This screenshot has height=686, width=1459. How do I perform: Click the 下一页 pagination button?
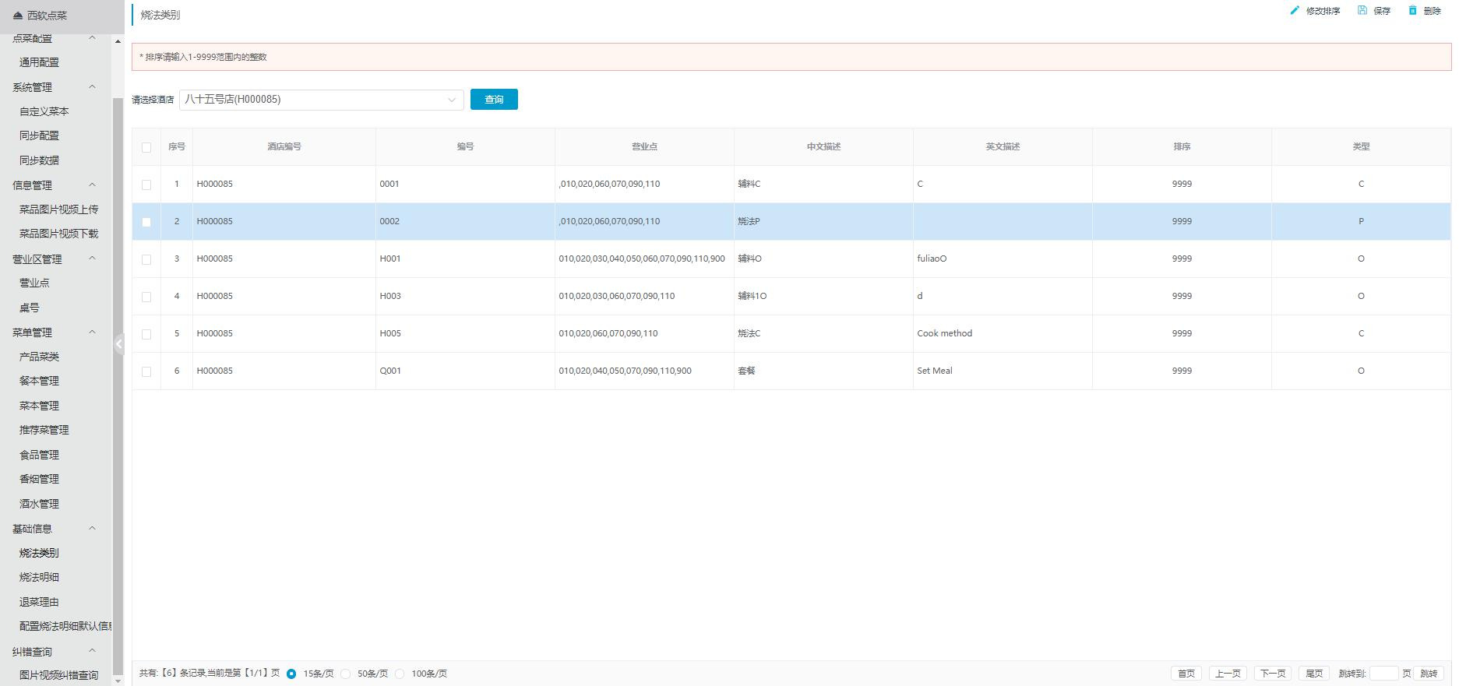click(x=1273, y=674)
